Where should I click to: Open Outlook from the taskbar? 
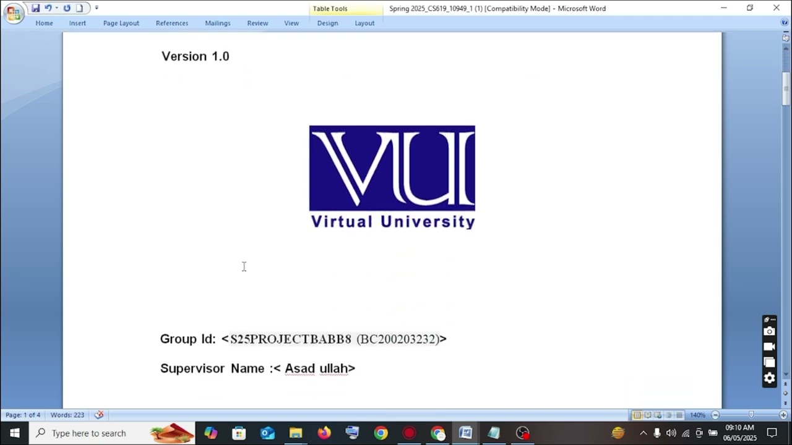click(267, 433)
